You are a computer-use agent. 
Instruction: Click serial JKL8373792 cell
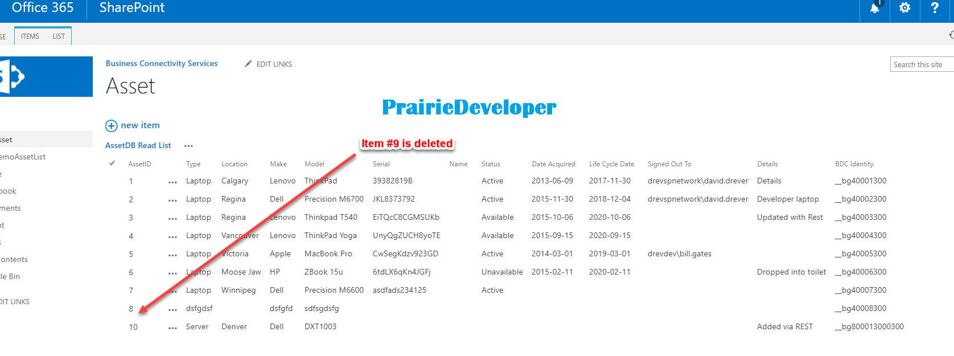coord(394,199)
